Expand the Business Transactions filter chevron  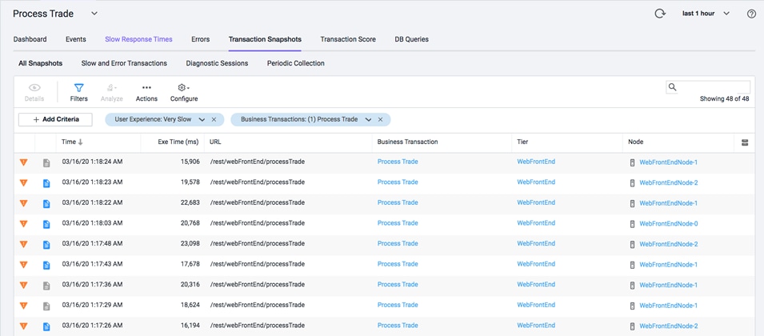pos(368,120)
